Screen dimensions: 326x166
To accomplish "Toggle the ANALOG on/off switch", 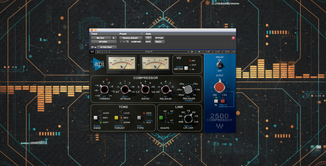I will coord(219,65).
